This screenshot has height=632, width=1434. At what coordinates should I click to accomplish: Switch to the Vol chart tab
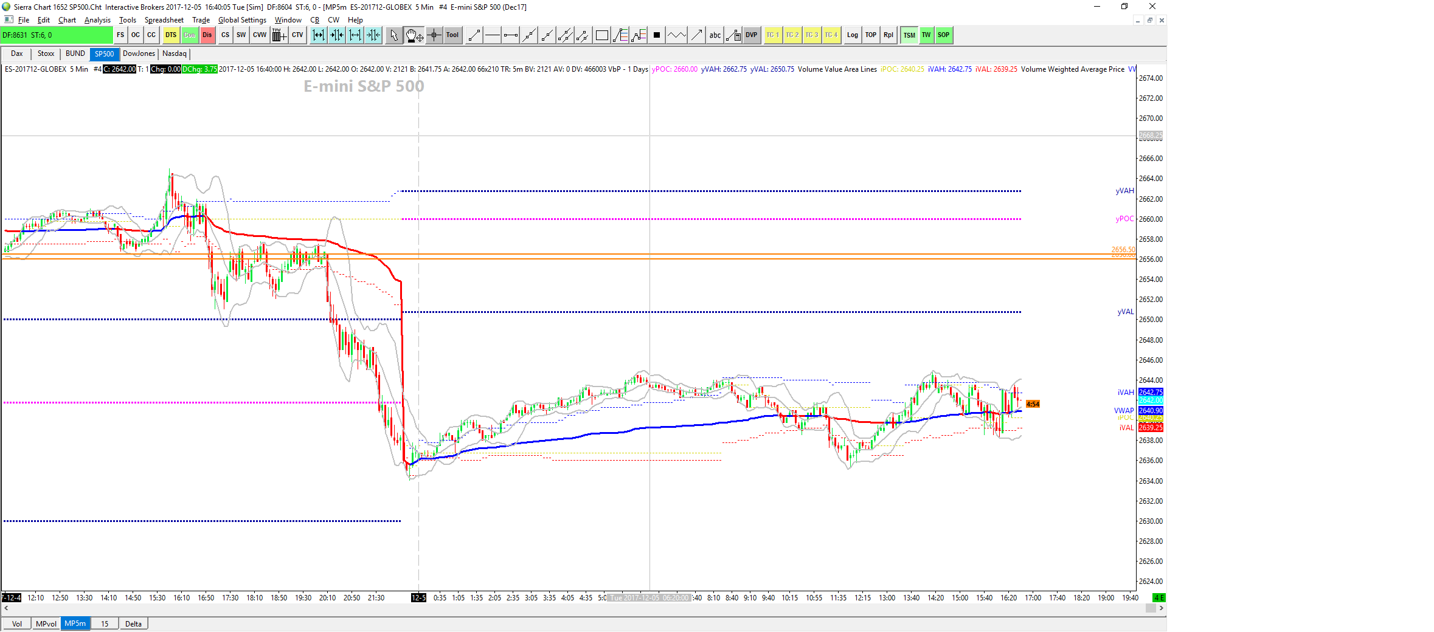[17, 624]
